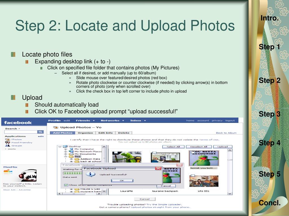Click the green upload progress bar
Screen dimensions: 289x216
[73, 173]
